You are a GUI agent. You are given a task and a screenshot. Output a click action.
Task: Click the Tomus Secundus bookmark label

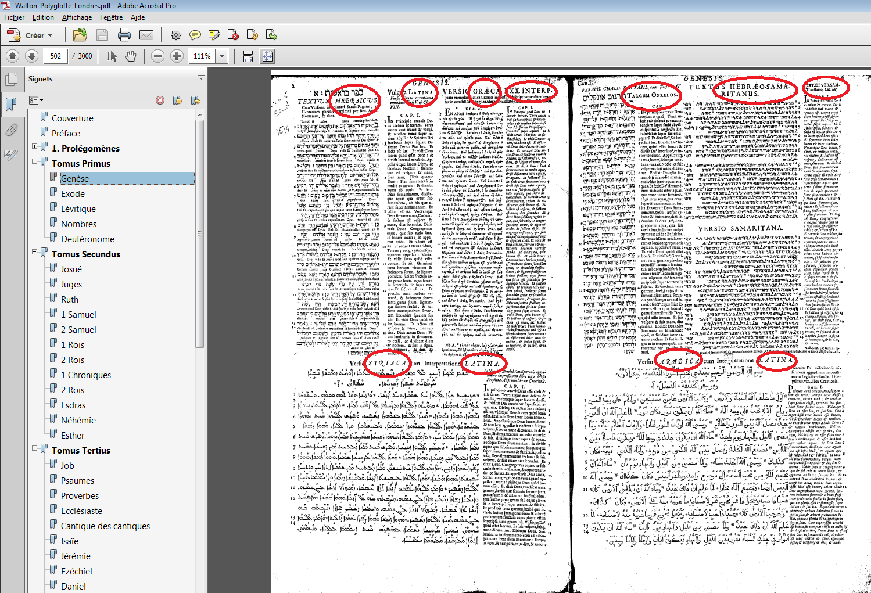(86, 254)
